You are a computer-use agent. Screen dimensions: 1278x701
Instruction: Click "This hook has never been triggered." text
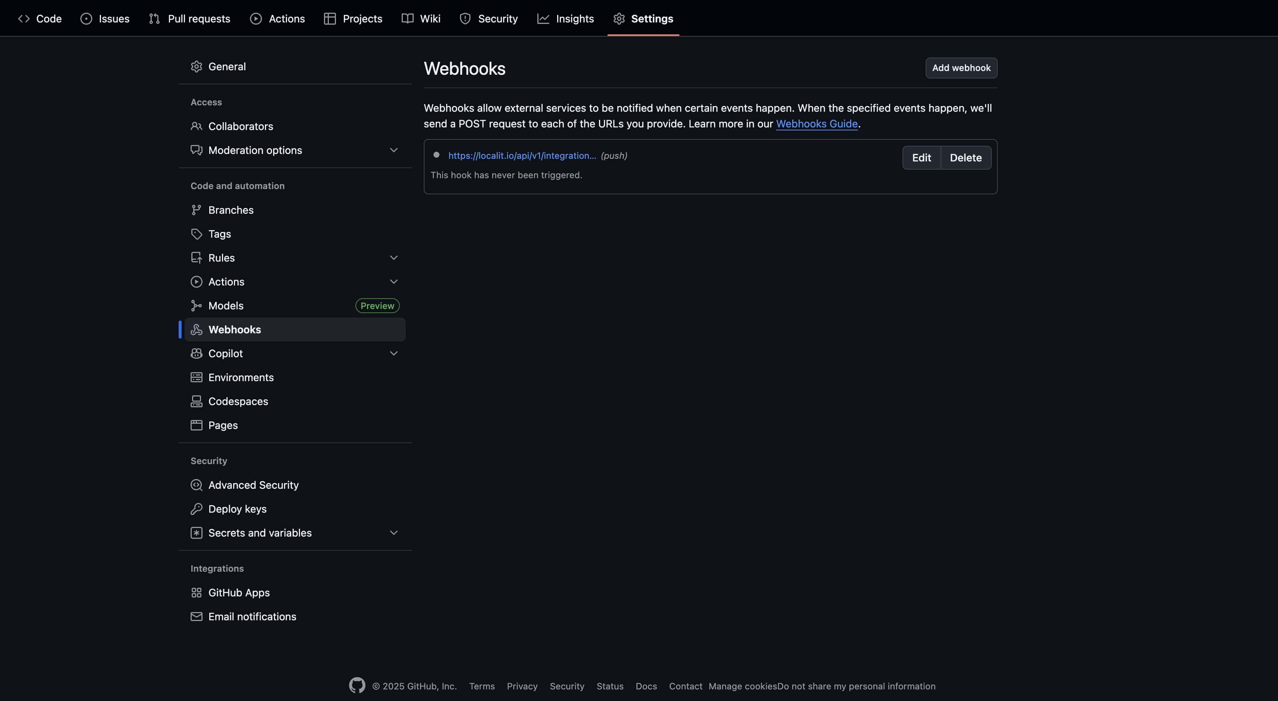pyautogui.click(x=506, y=175)
